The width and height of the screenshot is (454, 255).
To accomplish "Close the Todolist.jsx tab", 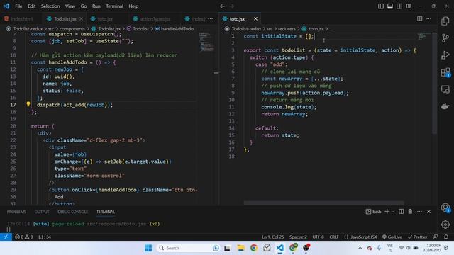I will coord(81,18).
